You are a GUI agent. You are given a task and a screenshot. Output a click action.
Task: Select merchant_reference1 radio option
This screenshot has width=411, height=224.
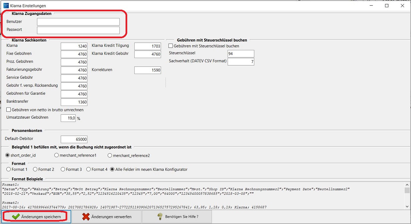pyautogui.click(x=57, y=155)
